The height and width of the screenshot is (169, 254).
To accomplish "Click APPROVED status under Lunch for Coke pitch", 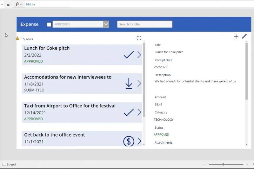I will (34, 61).
